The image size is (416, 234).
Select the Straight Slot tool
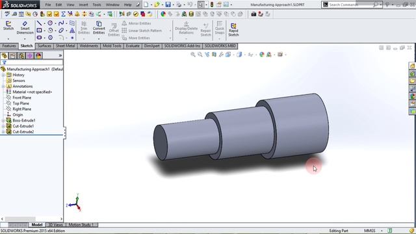click(x=39, y=38)
